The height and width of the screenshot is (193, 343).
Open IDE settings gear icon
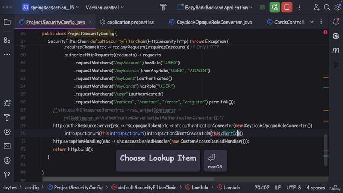coord(338,7)
